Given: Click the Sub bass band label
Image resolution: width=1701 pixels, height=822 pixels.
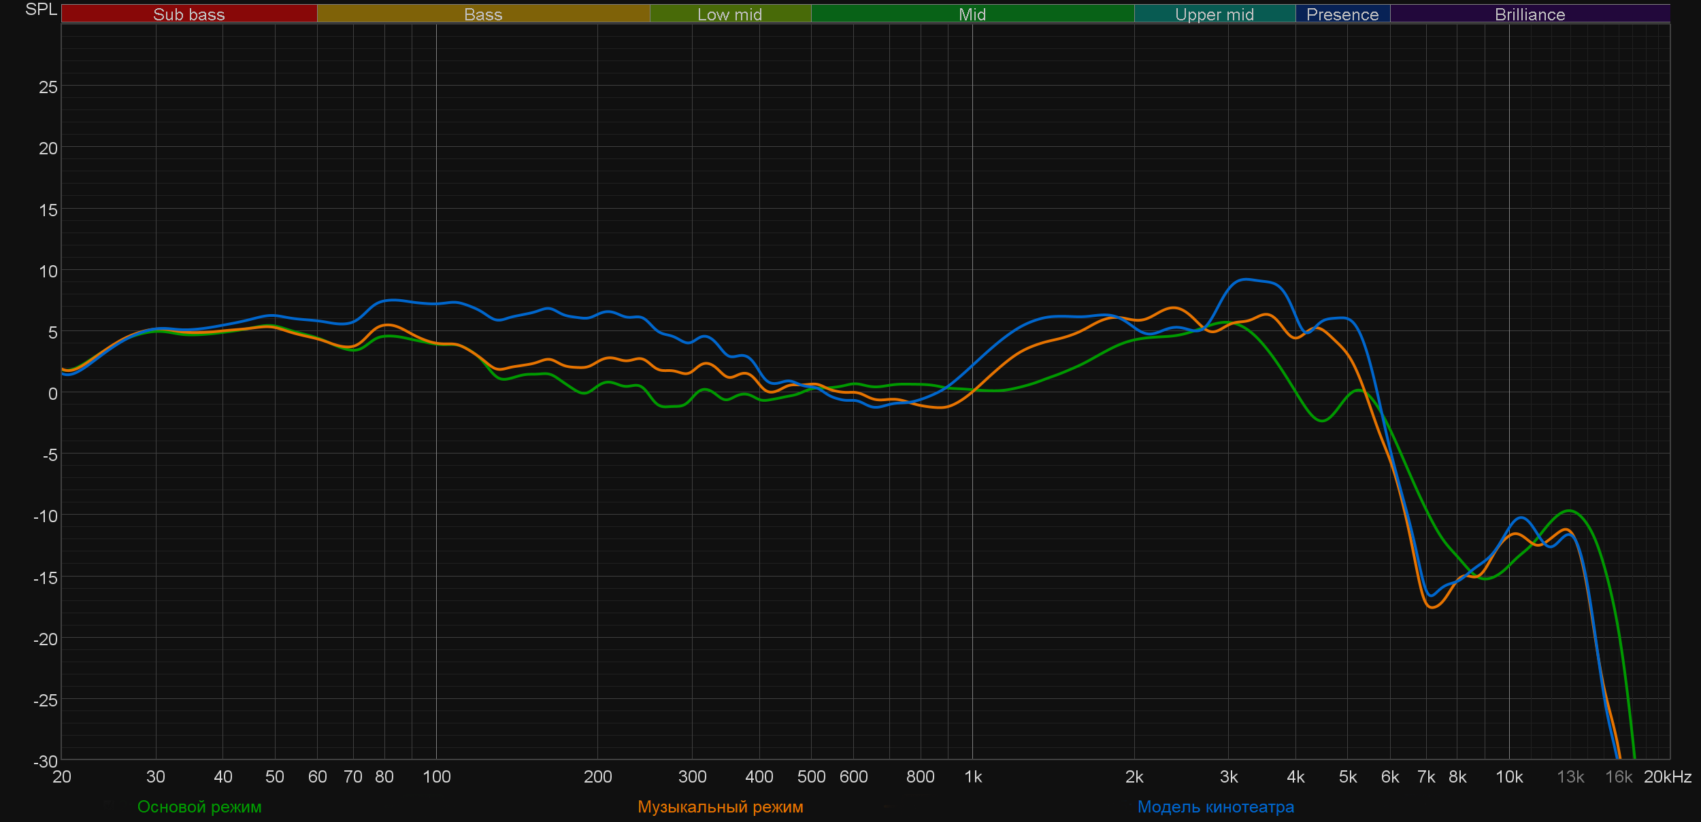Looking at the screenshot, I should click(188, 14).
